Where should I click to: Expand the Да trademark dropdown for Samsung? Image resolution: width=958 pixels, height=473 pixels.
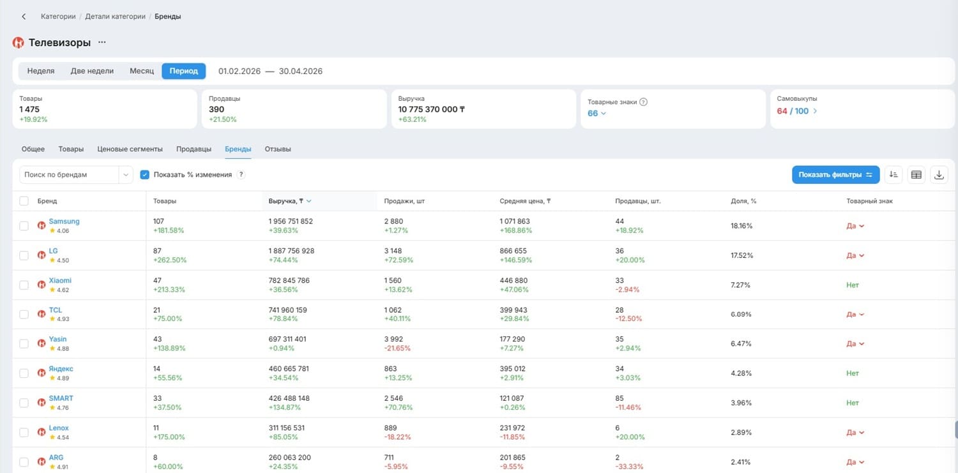(855, 226)
